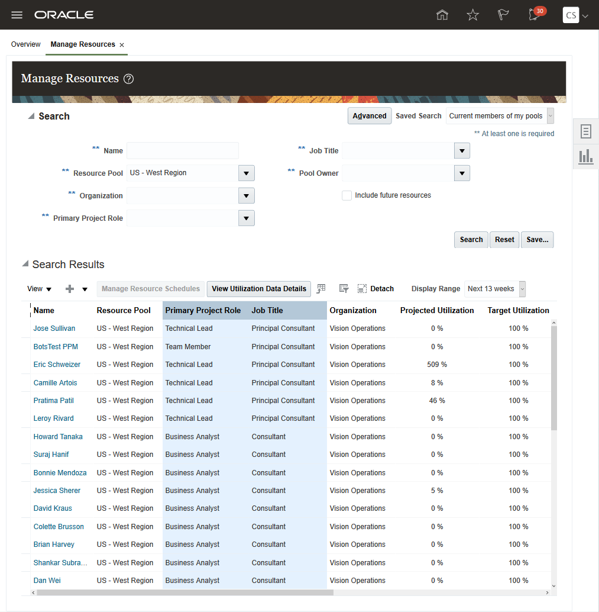Click View Utilization Data Details button

(x=259, y=289)
